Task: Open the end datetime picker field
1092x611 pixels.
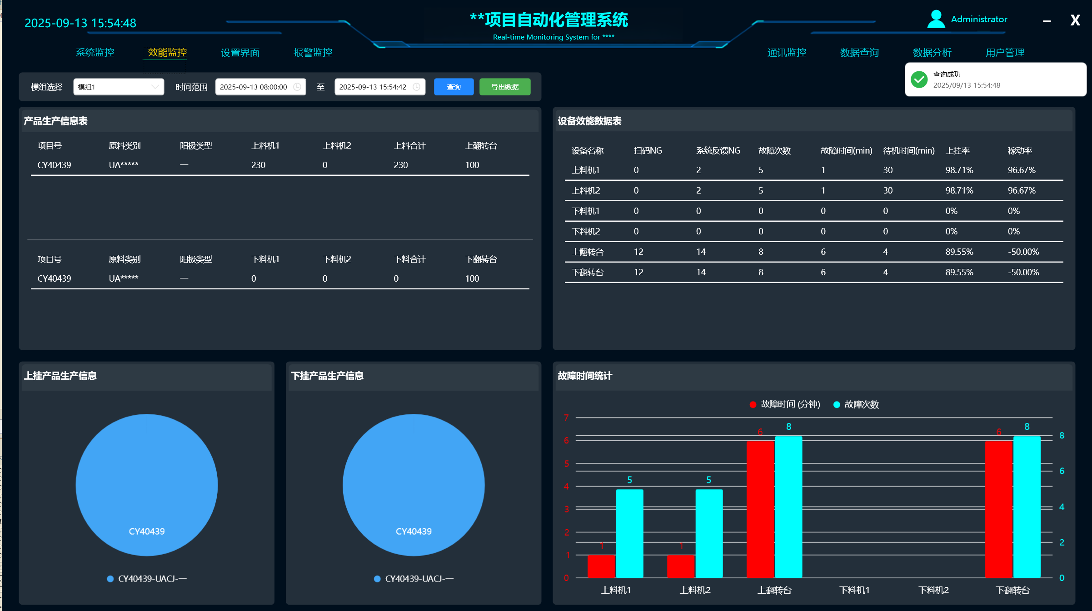Action: point(373,87)
